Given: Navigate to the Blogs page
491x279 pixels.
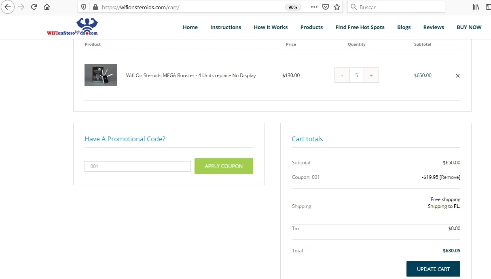Looking at the screenshot, I should click(404, 27).
